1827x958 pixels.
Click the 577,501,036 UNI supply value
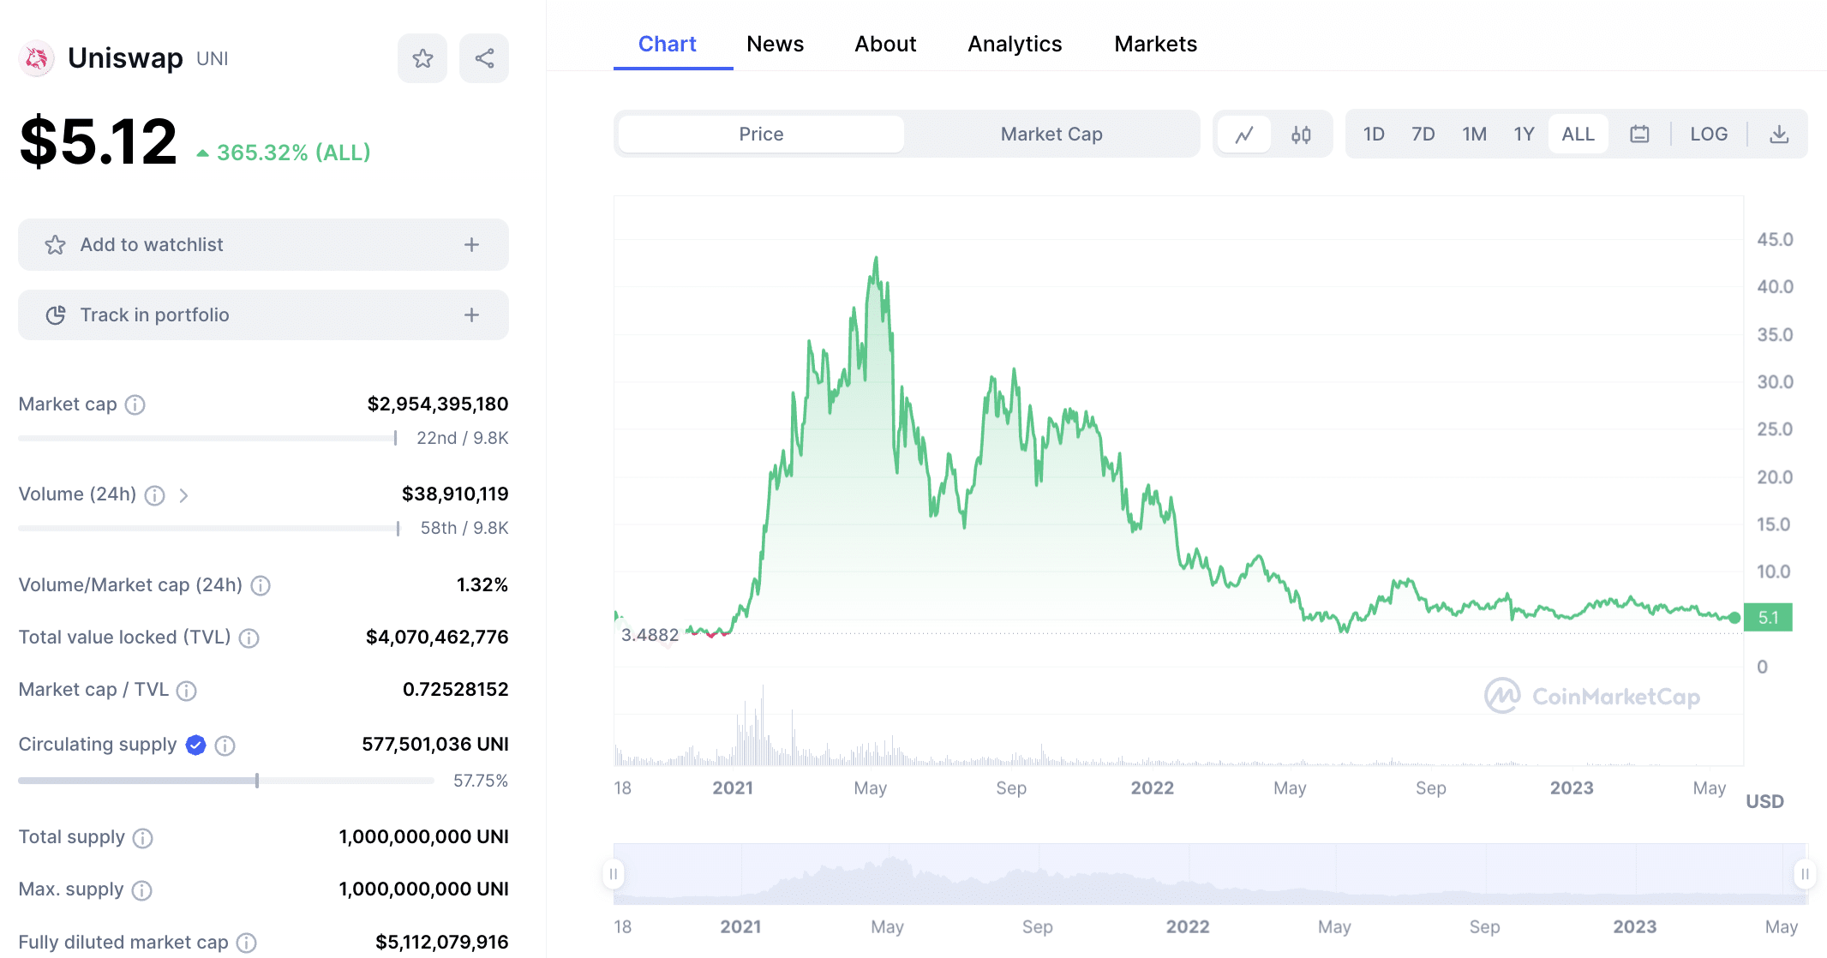pyautogui.click(x=435, y=745)
